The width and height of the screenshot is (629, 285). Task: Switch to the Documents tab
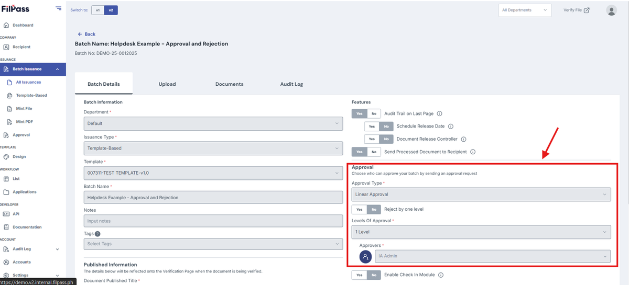(x=229, y=84)
